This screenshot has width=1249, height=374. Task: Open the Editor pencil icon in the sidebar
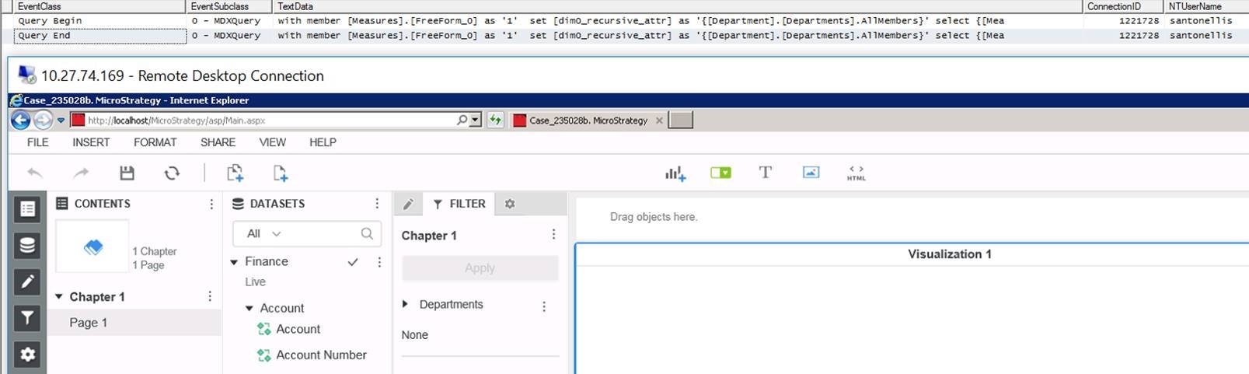(27, 281)
